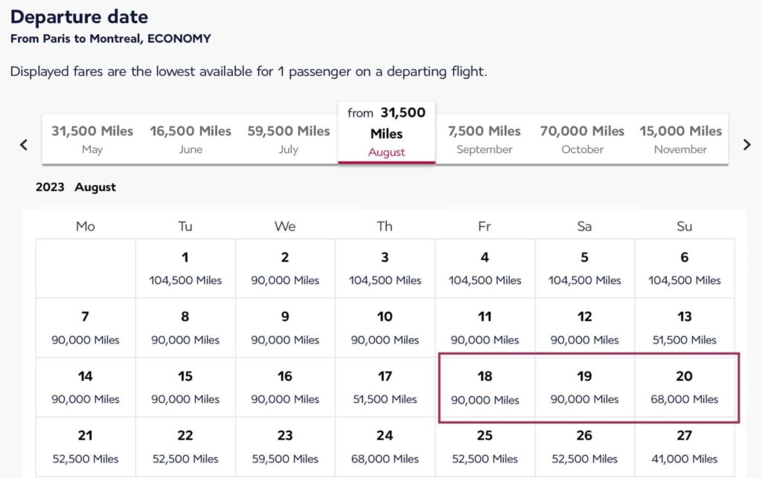Choose the September 7,500 Miles tab
Viewport: 762px width, 478px height.
484,139
